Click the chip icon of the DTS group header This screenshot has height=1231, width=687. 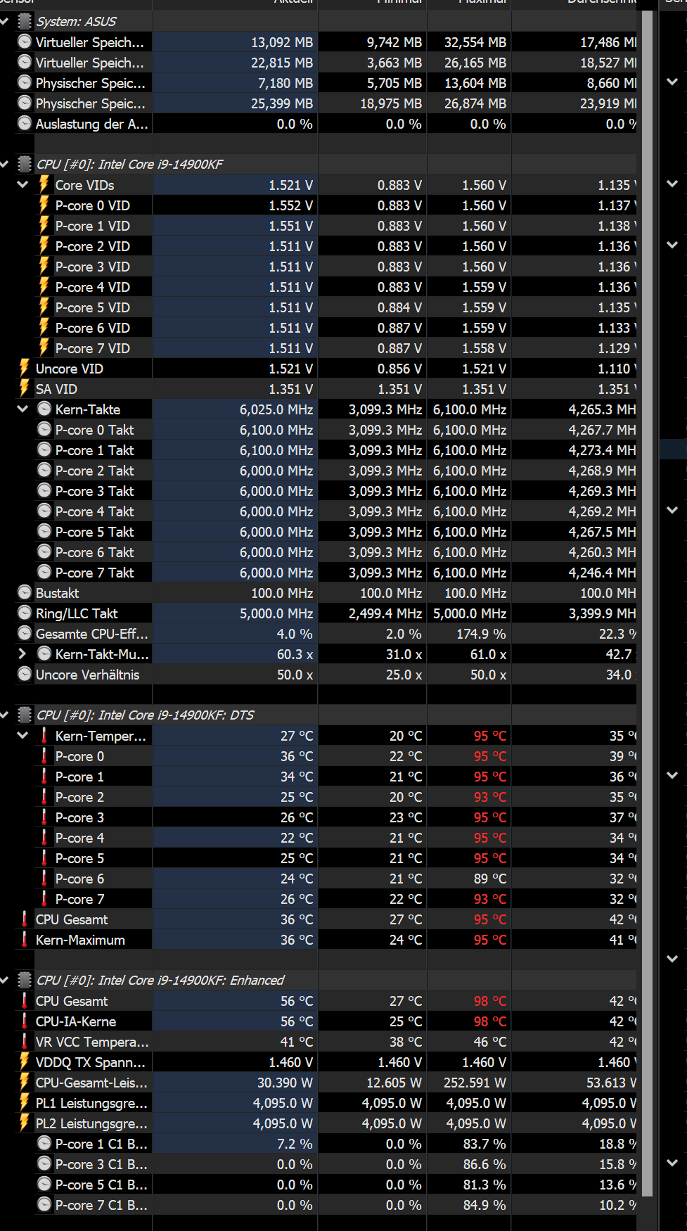click(x=25, y=715)
